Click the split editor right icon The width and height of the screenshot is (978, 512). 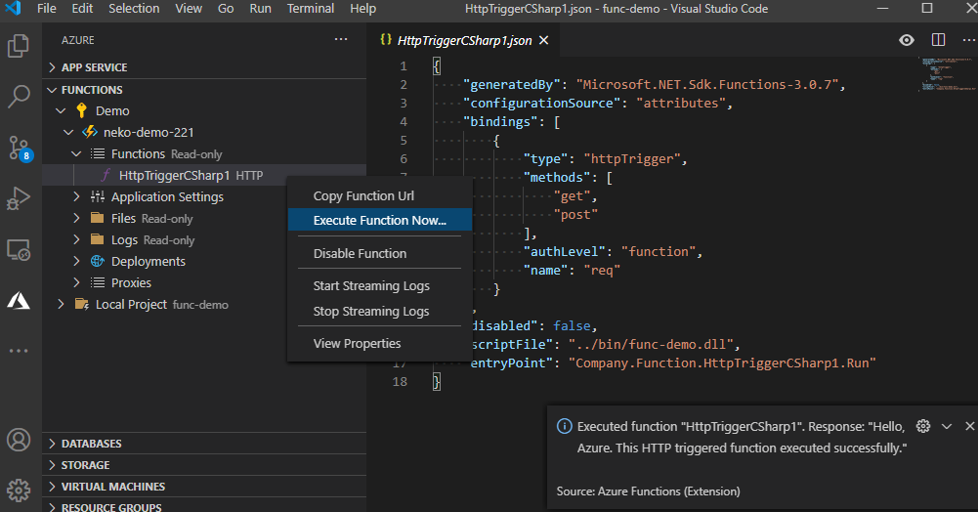tap(938, 40)
